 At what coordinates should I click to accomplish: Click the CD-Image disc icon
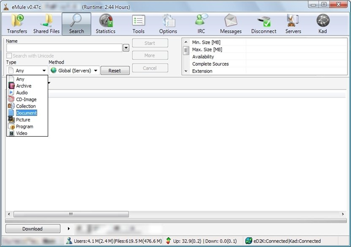coord(12,99)
